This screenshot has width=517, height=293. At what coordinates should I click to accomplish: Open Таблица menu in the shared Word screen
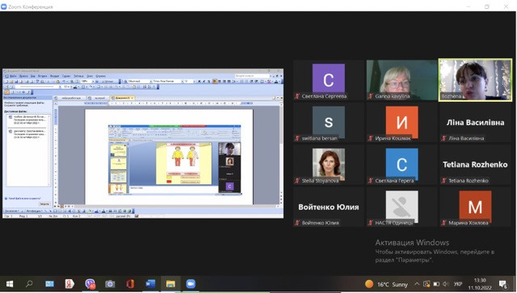pos(78,76)
